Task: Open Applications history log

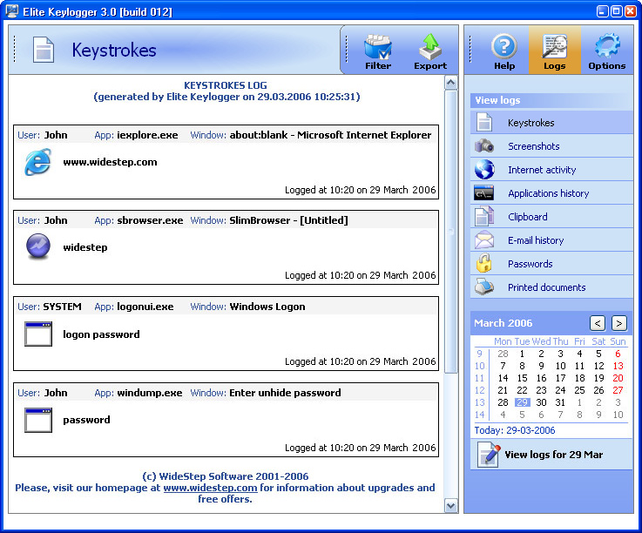Action: point(548,193)
